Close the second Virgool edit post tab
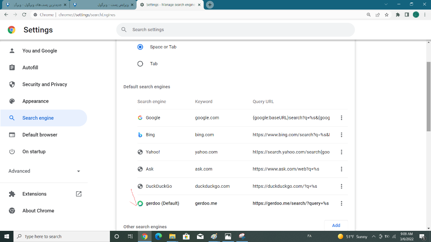Screen dimensions: 431x242 [132, 5]
